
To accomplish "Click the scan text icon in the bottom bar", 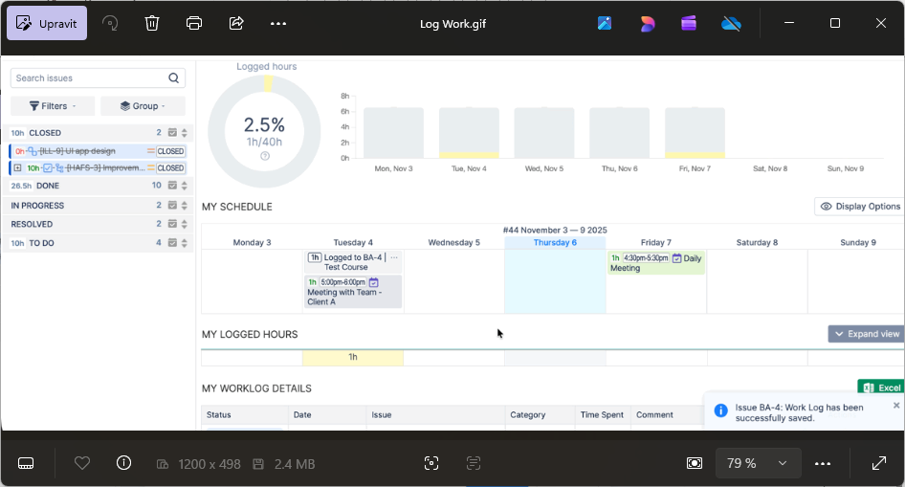I will tap(474, 463).
